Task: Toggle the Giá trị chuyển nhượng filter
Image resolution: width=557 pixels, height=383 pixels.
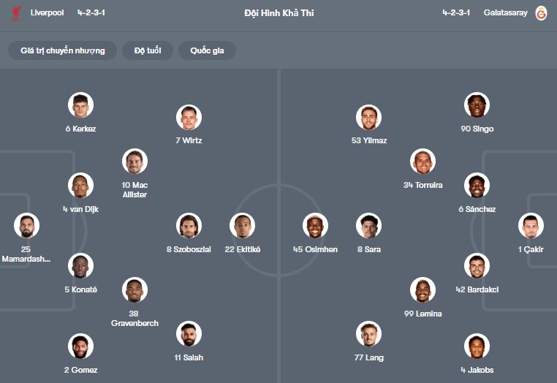Action: (x=63, y=50)
